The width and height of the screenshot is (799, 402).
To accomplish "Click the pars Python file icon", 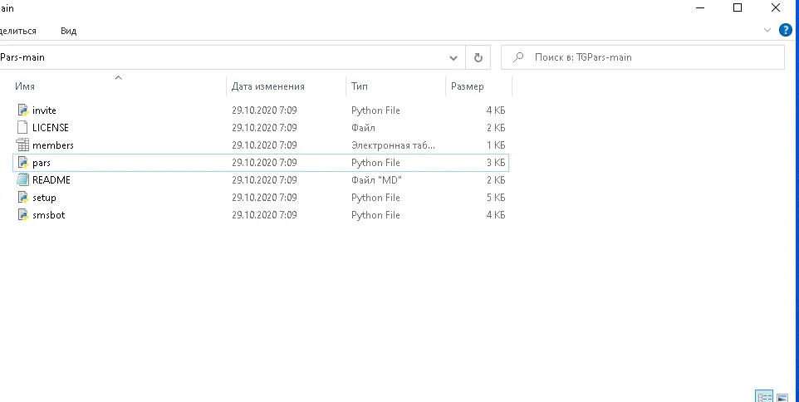I will pos(22,163).
